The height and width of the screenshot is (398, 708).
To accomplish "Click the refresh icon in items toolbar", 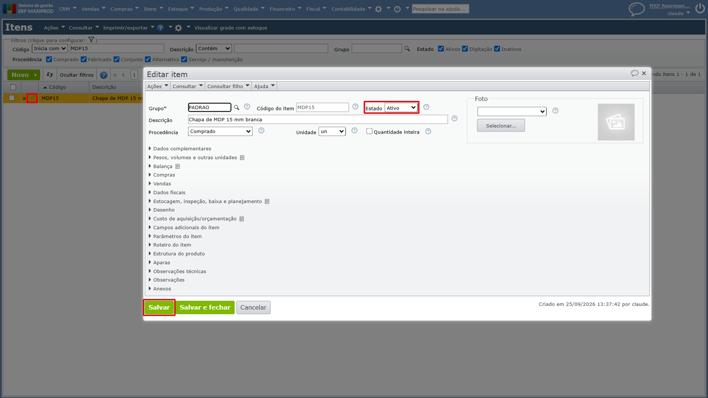I will (x=50, y=75).
